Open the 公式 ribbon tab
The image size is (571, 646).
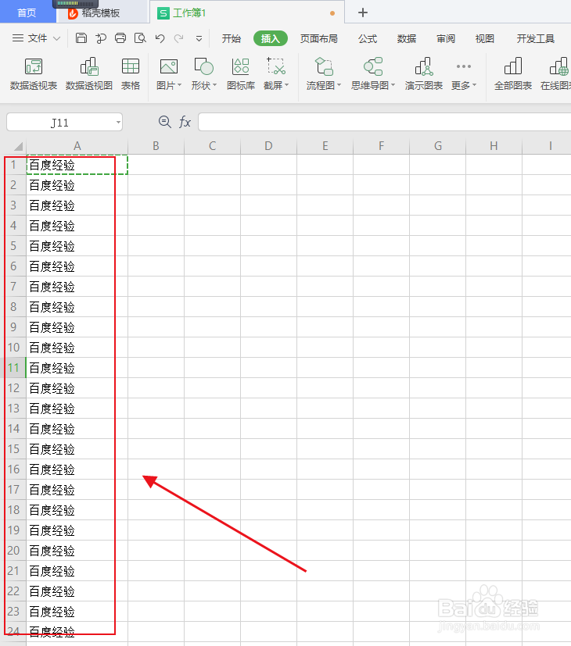pos(368,39)
